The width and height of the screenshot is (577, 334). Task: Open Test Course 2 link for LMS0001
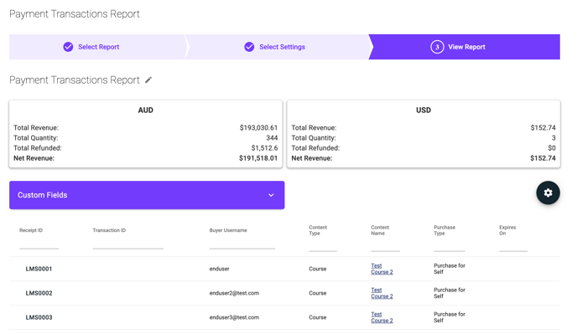click(382, 269)
